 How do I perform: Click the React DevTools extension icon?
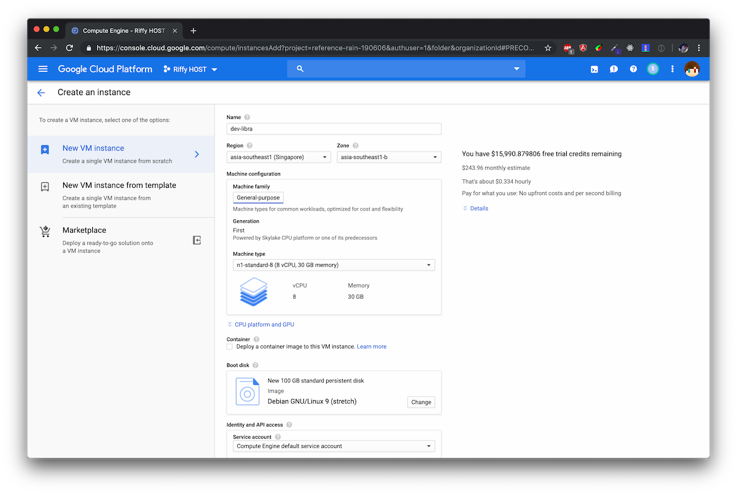[630, 48]
